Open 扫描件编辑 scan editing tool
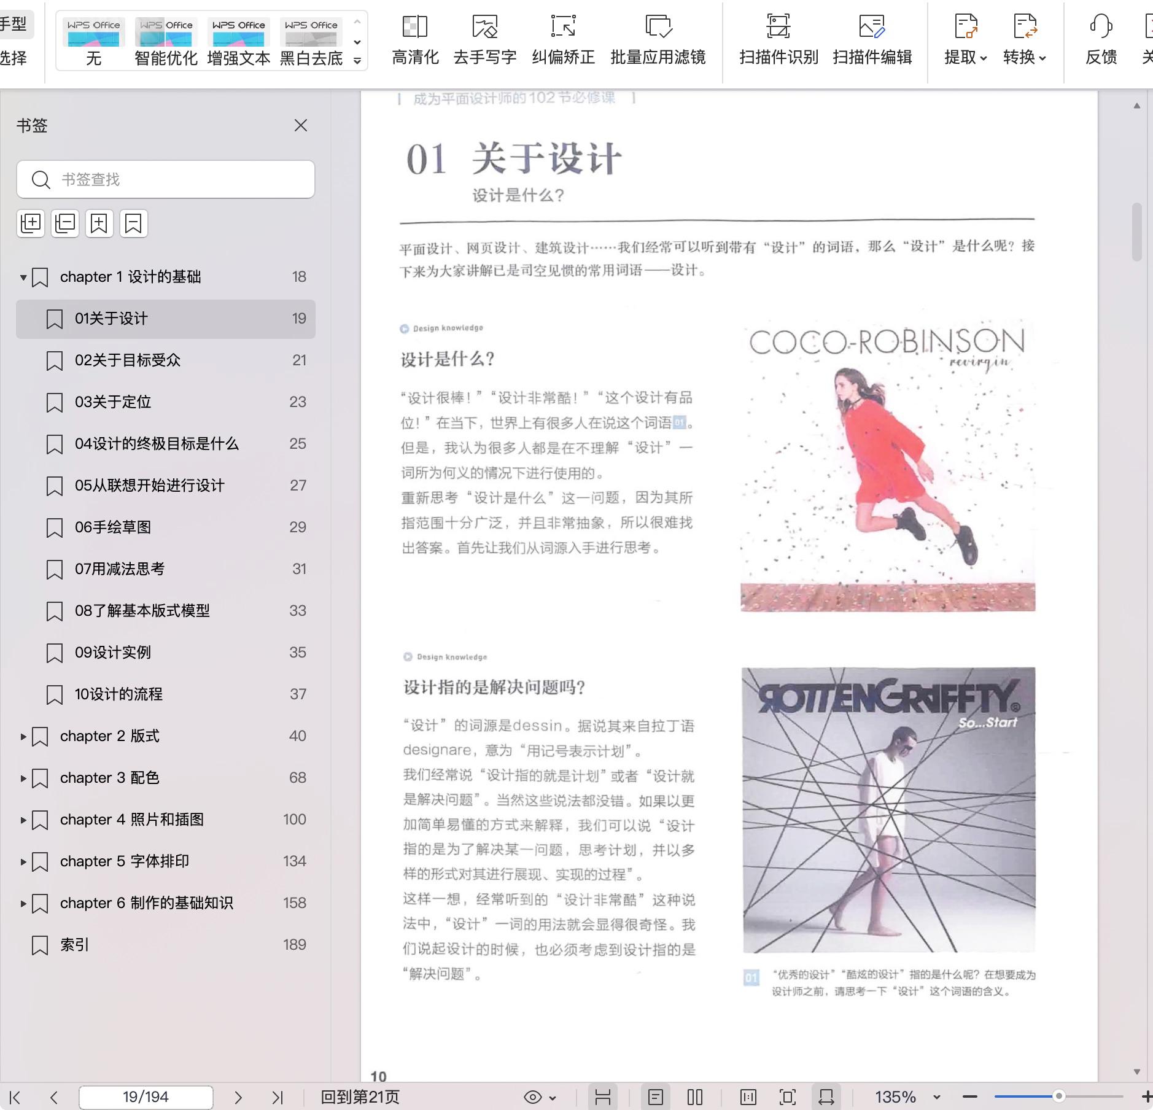1153x1110 pixels. (872, 39)
